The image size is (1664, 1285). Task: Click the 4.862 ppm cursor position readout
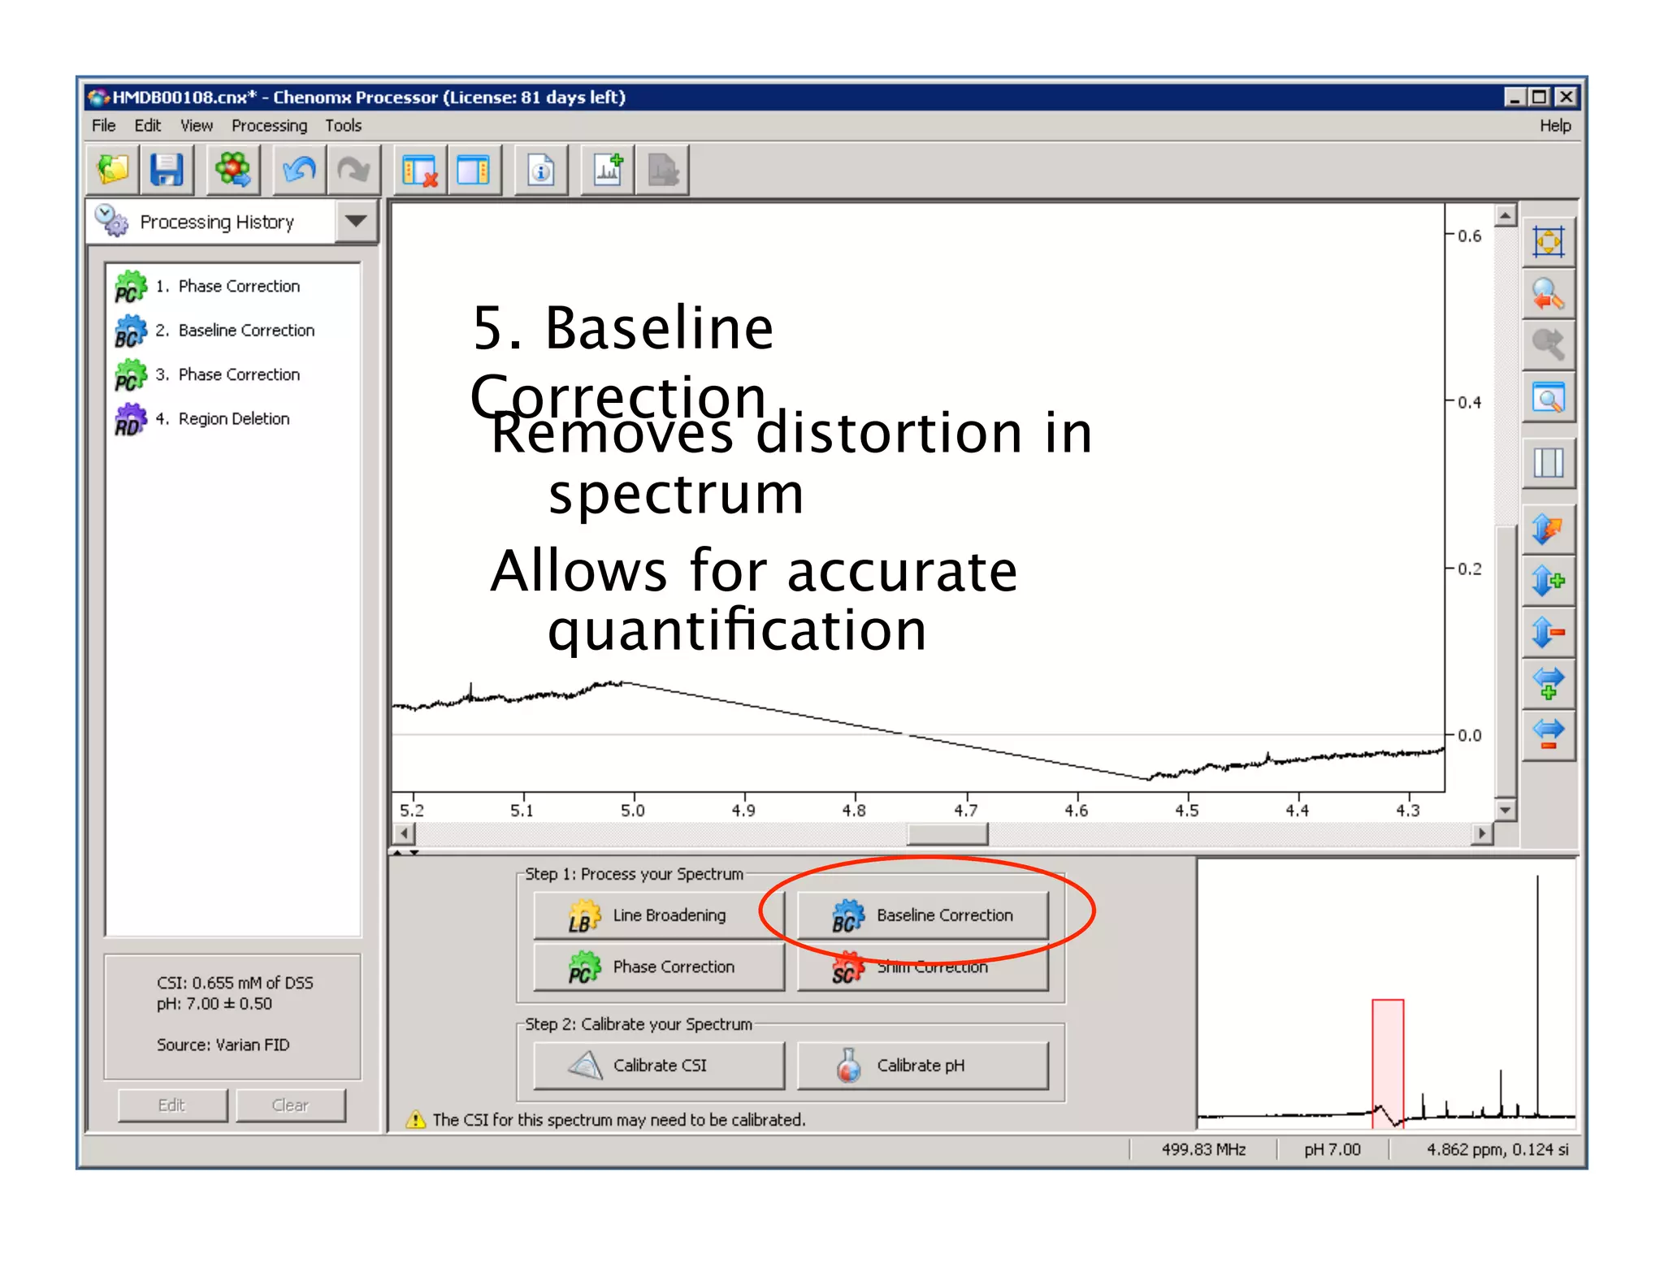click(1497, 1149)
